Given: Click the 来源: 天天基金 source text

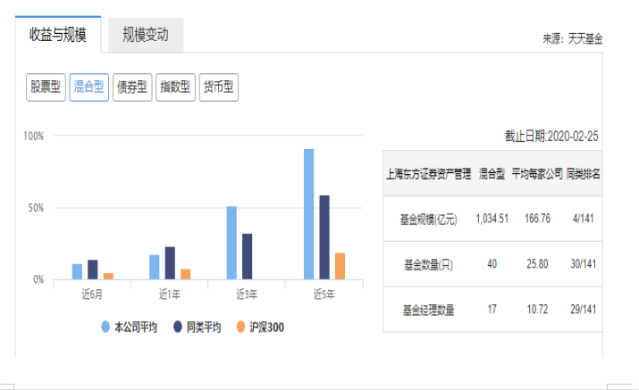Looking at the screenshot, I should 572,38.
